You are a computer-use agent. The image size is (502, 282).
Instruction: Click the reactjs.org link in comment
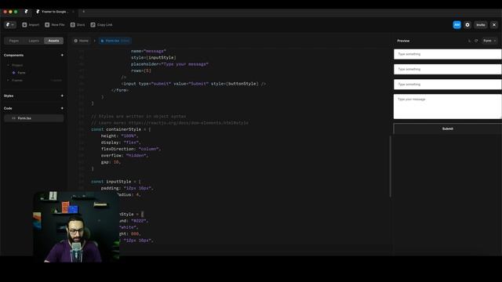188,123
